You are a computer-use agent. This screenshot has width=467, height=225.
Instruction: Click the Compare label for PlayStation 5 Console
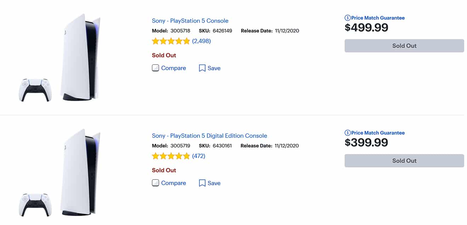pyautogui.click(x=173, y=68)
